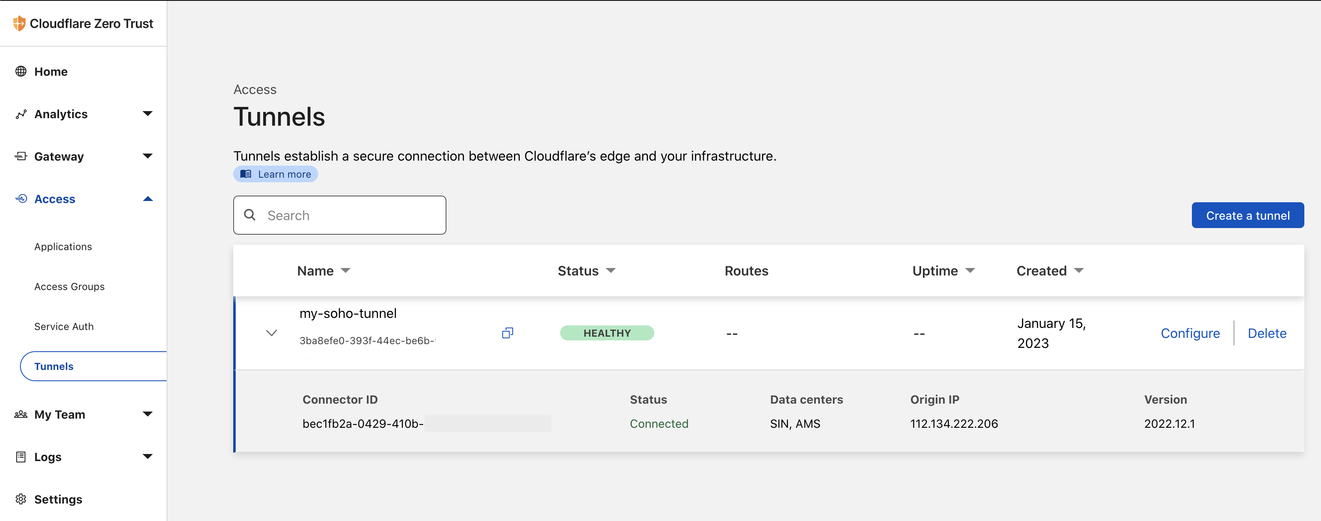Click connector ID bec1fb2a-0429-410b-
The width and height of the screenshot is (1321, 521).
pyautogui.click(x=363, y=424)
